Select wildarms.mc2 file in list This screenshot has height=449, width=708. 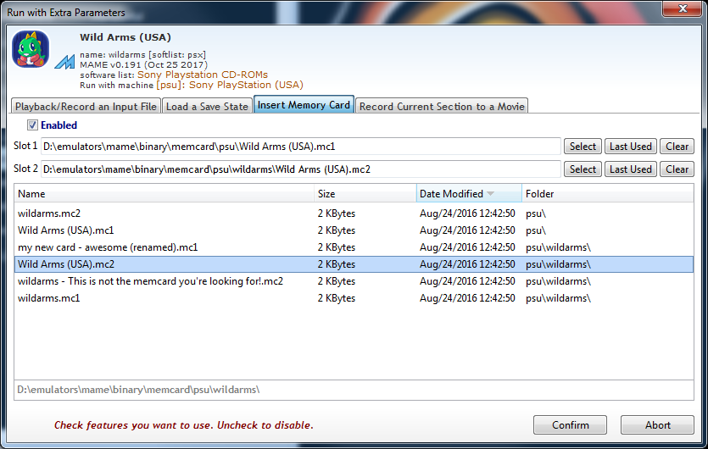point(49,213)
